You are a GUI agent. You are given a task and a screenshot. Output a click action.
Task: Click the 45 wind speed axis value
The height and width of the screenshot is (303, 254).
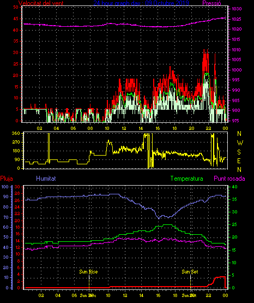16,19
